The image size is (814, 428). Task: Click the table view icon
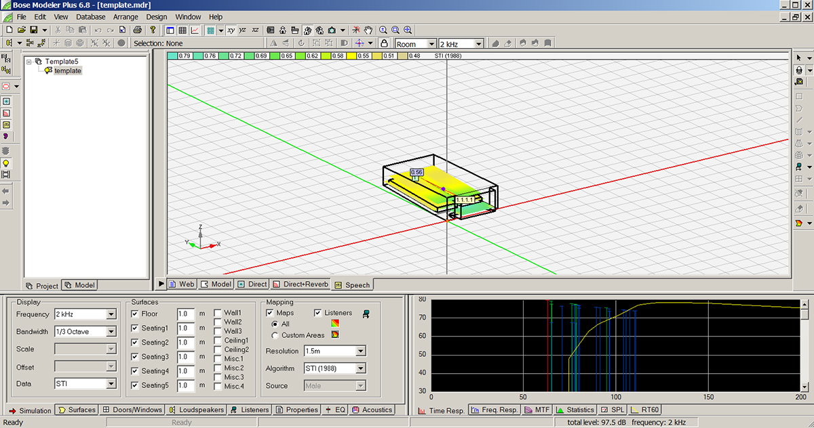182,30
